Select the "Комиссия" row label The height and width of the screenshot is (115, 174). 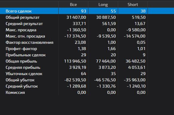tap(15, 93)
